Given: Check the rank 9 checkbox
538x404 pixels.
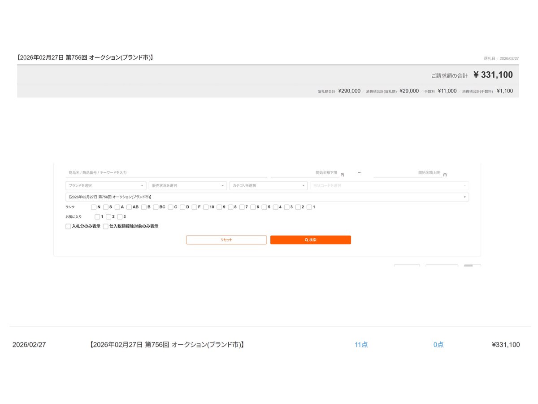Looking at the screenshot, I should pos(219,207).
